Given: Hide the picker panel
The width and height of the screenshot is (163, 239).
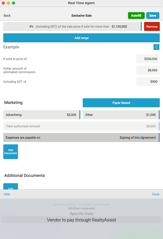Looking at the screenshot, I should pyautogui.click(x=7, y=194).
